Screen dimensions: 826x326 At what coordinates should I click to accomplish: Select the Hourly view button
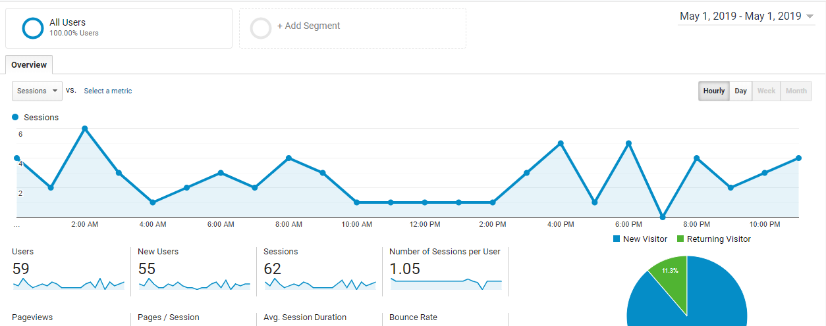point(714,91)
